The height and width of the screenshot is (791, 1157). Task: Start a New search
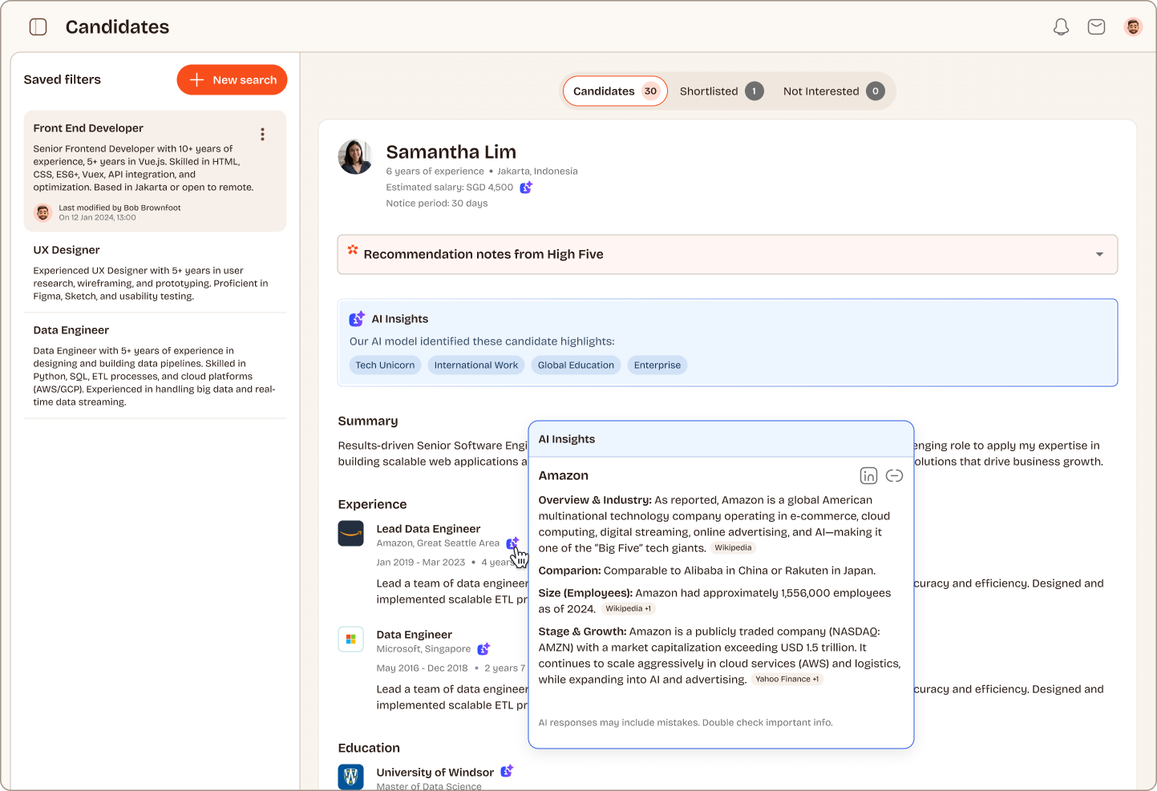(x=232, y=79)
